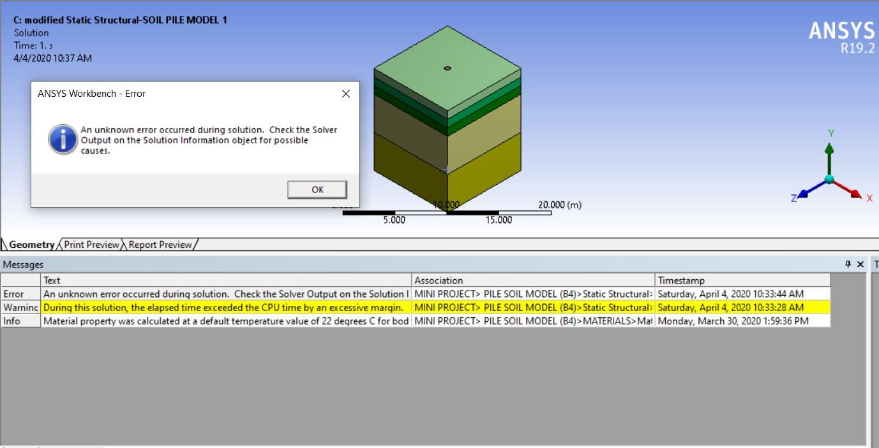Sort messages by the Timestamp column header
The image size is (879, 448).
click(743, 280)
